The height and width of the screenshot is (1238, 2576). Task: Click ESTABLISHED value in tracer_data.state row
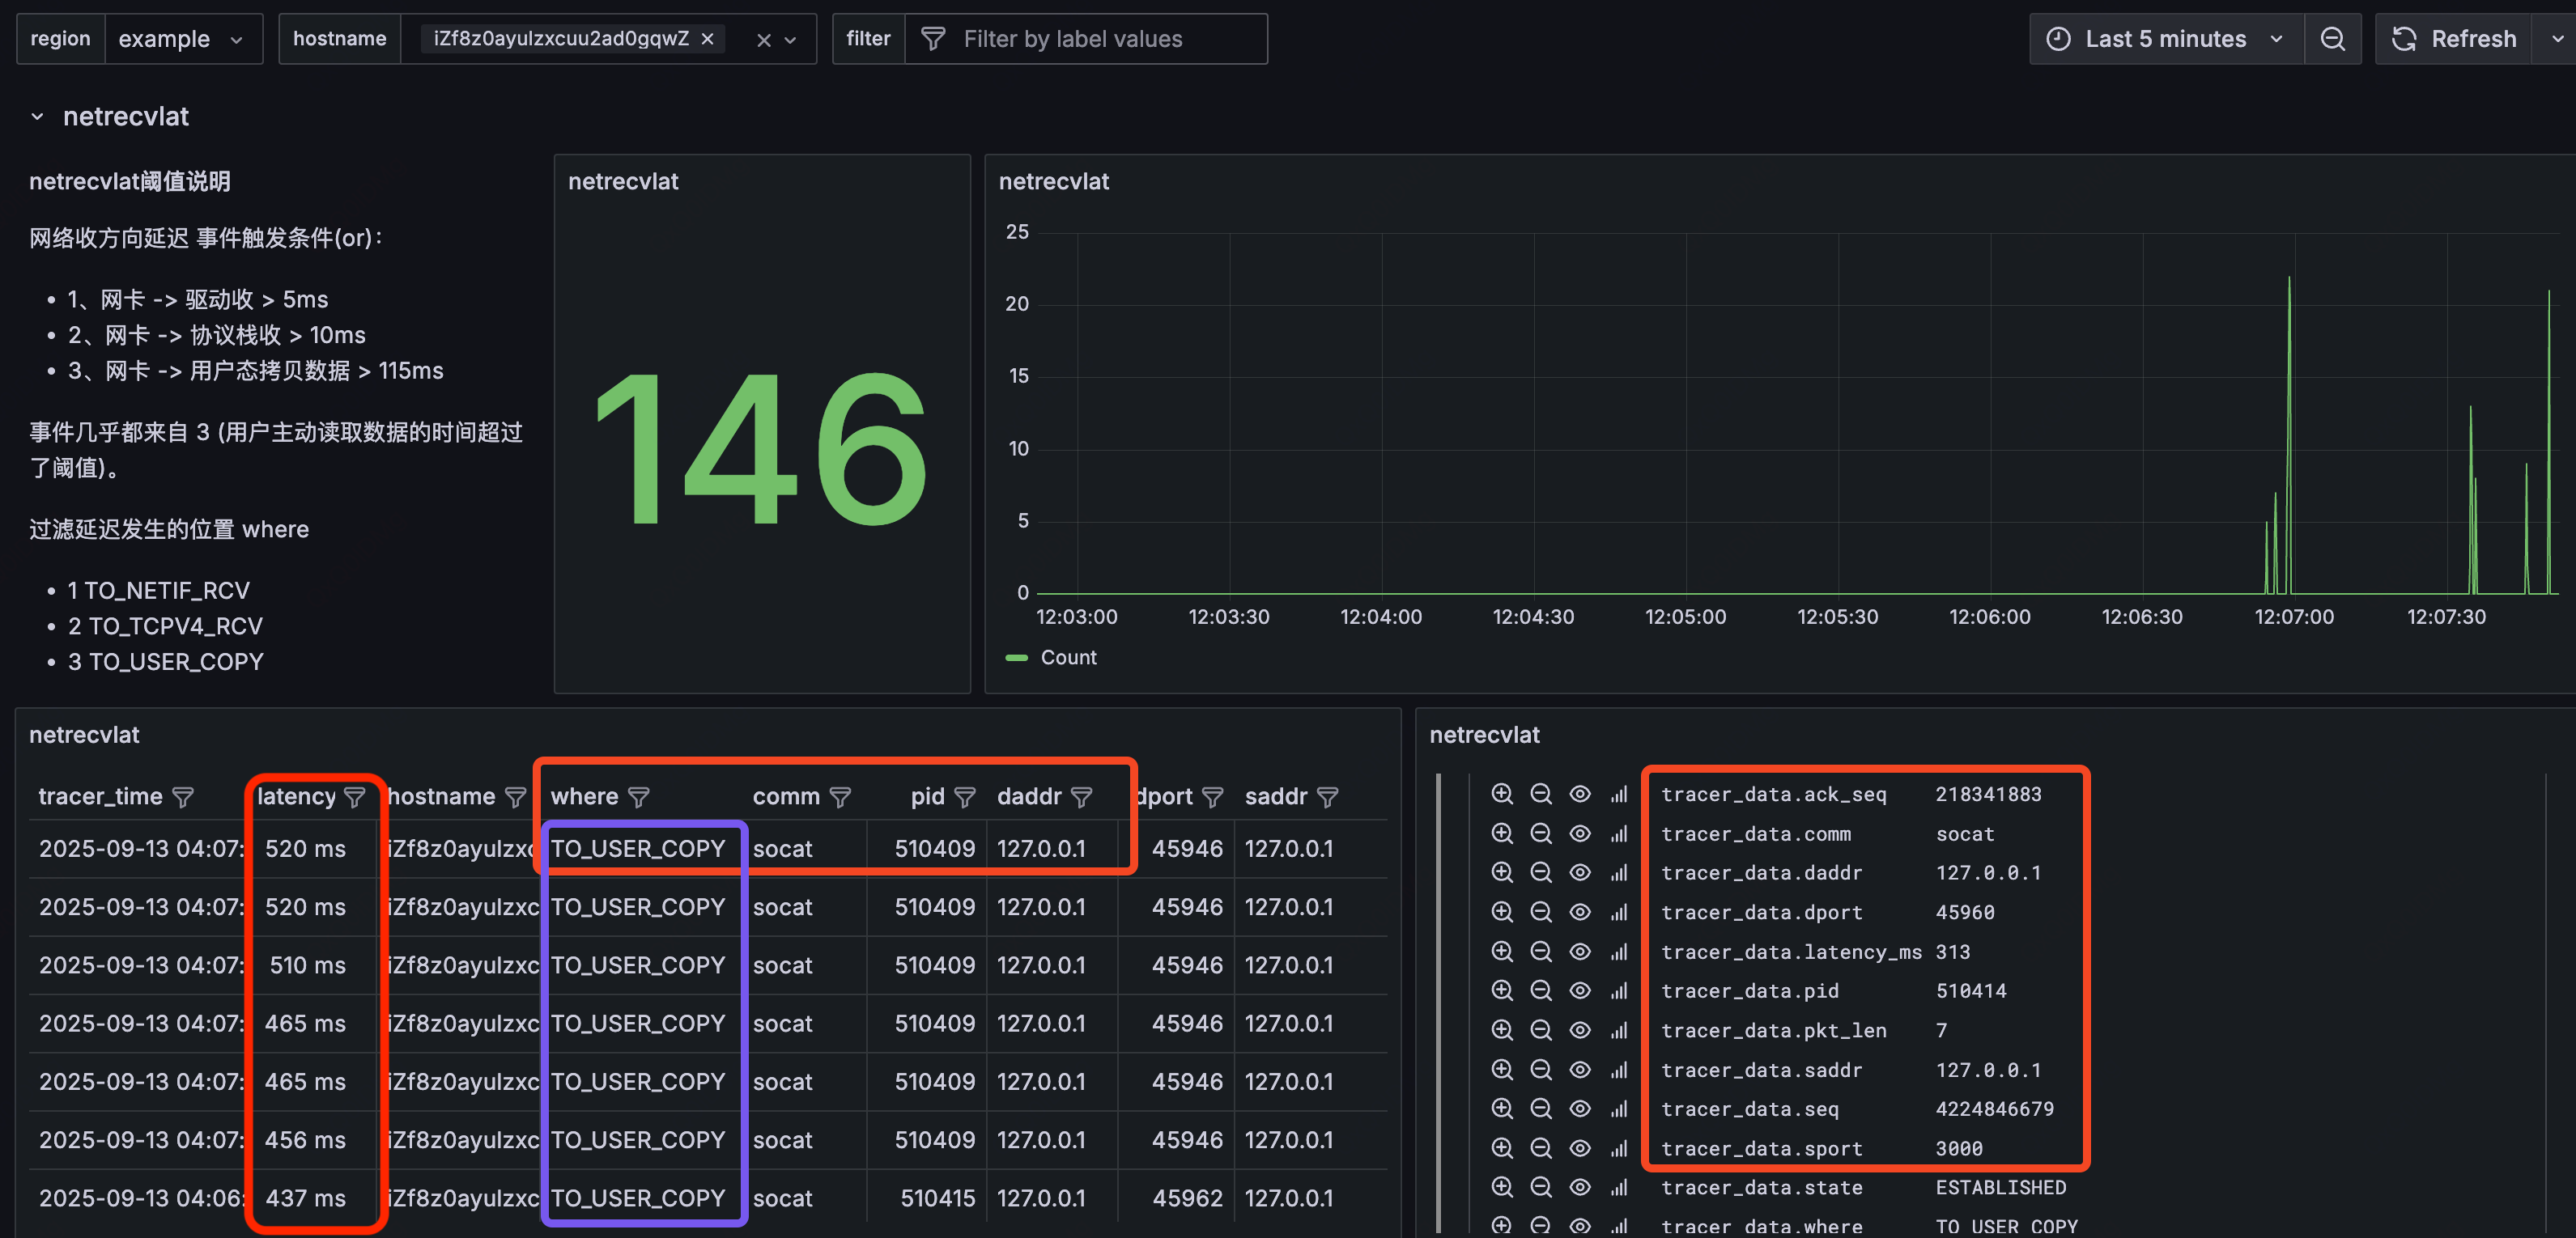(x=2000, y=1187)
